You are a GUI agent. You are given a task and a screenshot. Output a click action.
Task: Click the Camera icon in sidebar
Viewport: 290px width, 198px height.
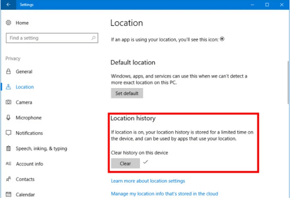tap(8, 102)
